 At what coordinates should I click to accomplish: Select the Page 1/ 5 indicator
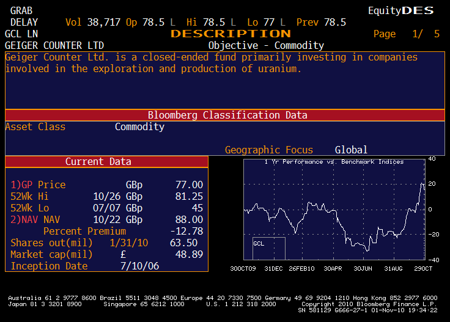(407, 34)
